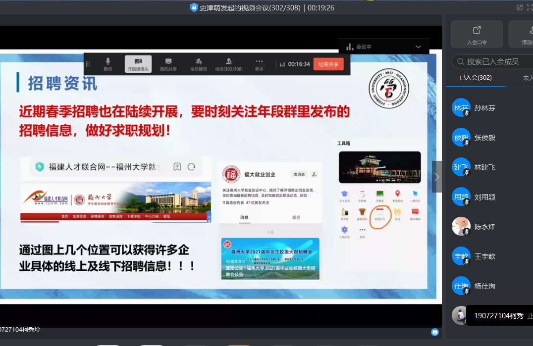Collapse the member panel with the side arrow
Viewport: 533px width, 346px height.
[437, 177]
